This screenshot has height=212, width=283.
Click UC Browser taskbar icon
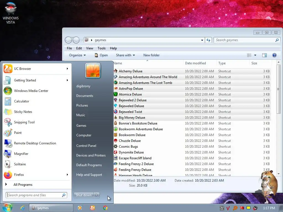point(93,208)
